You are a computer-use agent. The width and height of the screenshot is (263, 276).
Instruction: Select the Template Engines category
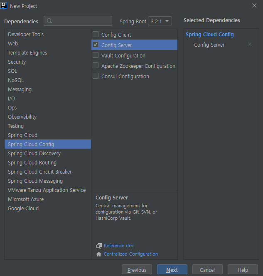(x=48, y=52)
